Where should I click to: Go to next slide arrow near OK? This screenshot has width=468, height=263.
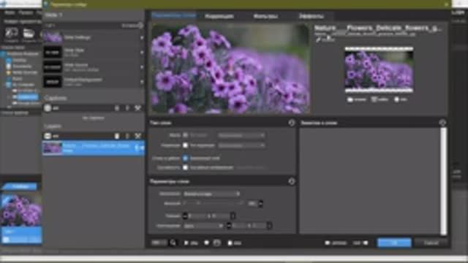(366, 243)
